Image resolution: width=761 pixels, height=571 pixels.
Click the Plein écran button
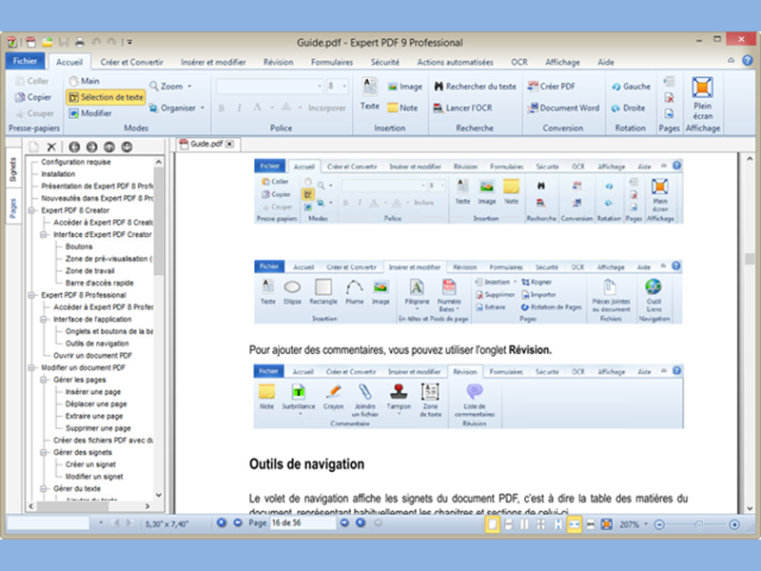702,99
